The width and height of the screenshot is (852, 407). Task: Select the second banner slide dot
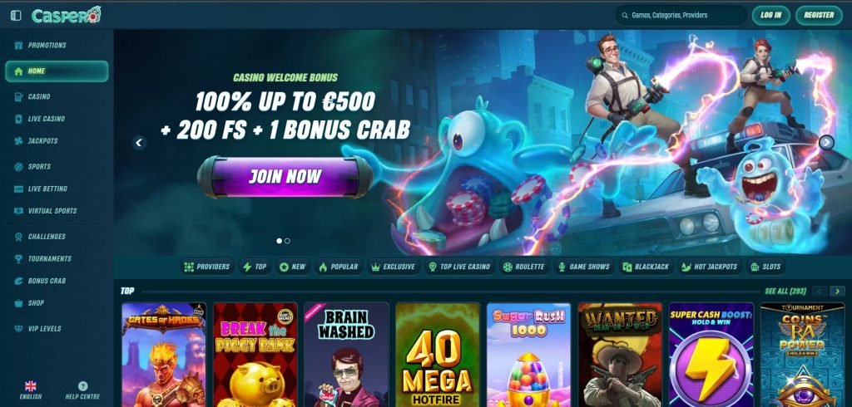(x=287, y=241)
